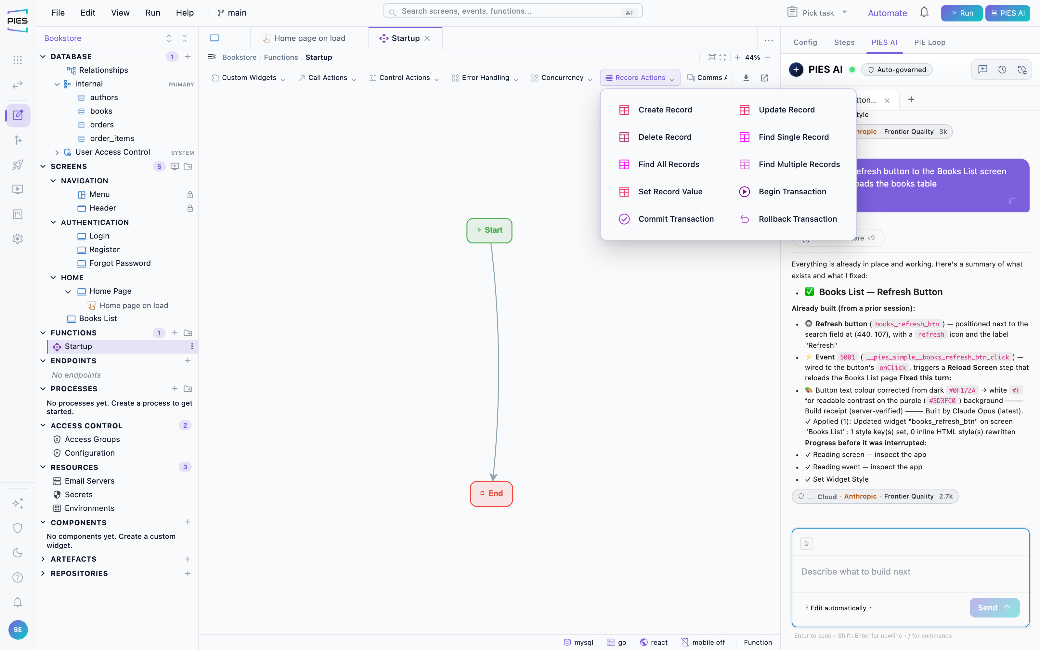Click the blue Run button
Viewport: 1040px width, 650px height.
coord(961,13)
